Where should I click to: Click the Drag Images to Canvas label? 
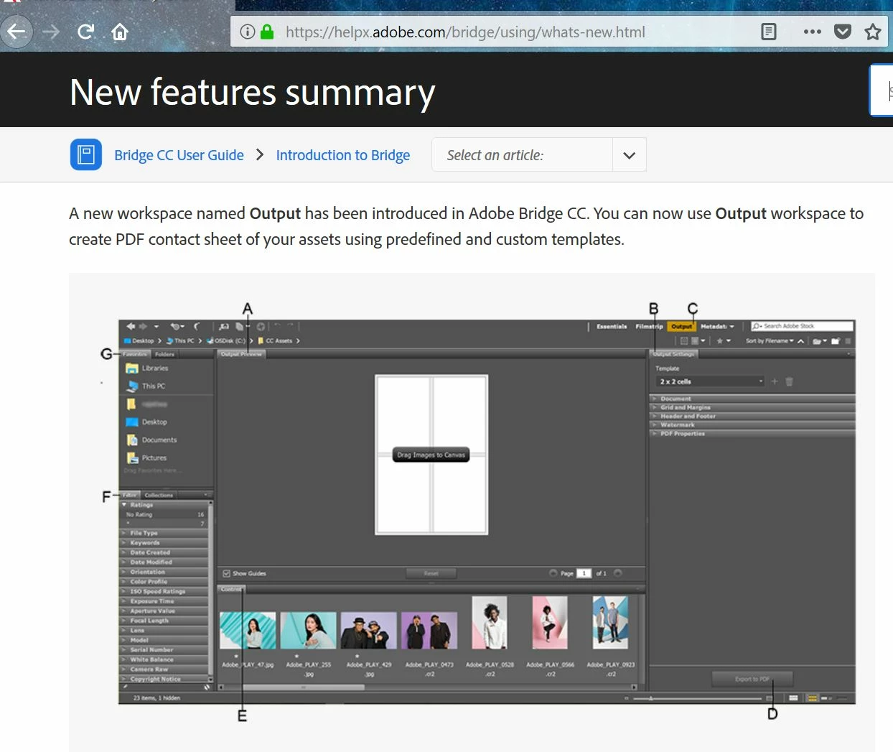431,455
